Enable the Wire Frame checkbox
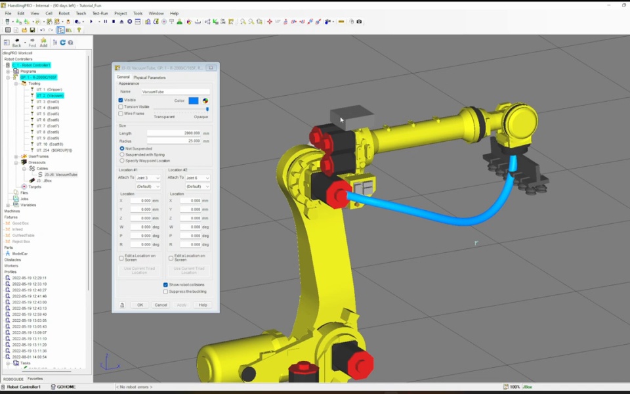The image size is (630, 394). 121,114
